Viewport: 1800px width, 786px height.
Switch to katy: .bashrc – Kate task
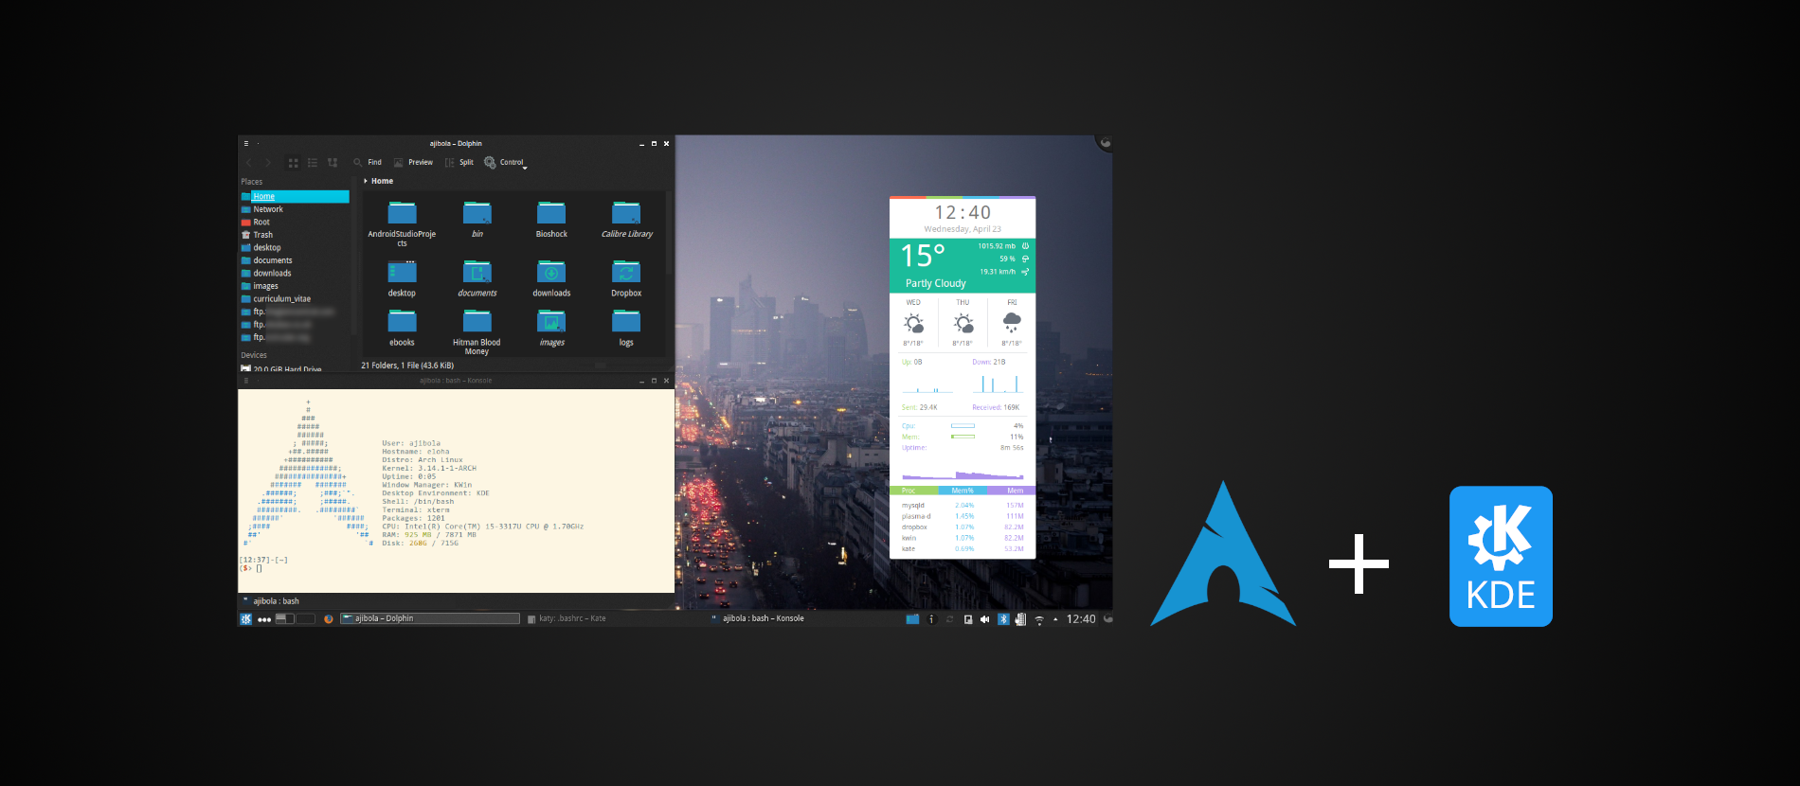point(567,619)
